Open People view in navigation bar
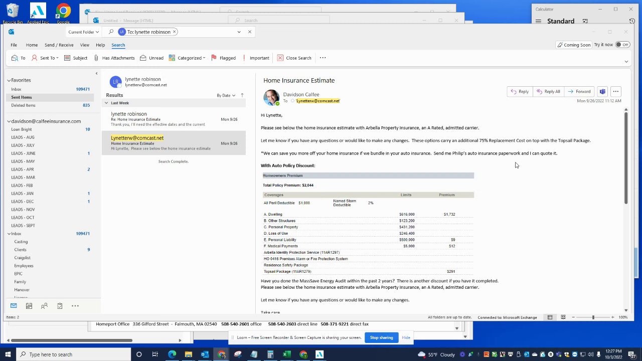642x361 pixels. point(44,306)
